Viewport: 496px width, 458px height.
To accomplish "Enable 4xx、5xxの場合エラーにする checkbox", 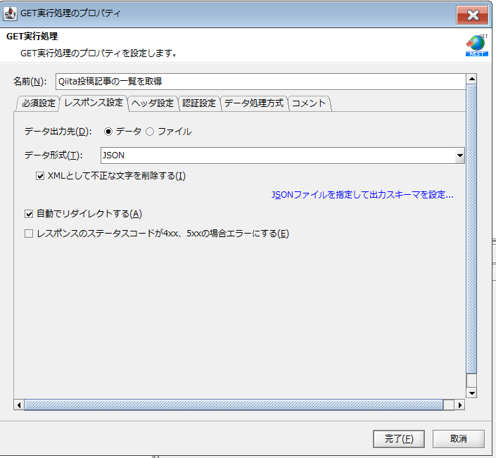I will click(x=29, y=234).
